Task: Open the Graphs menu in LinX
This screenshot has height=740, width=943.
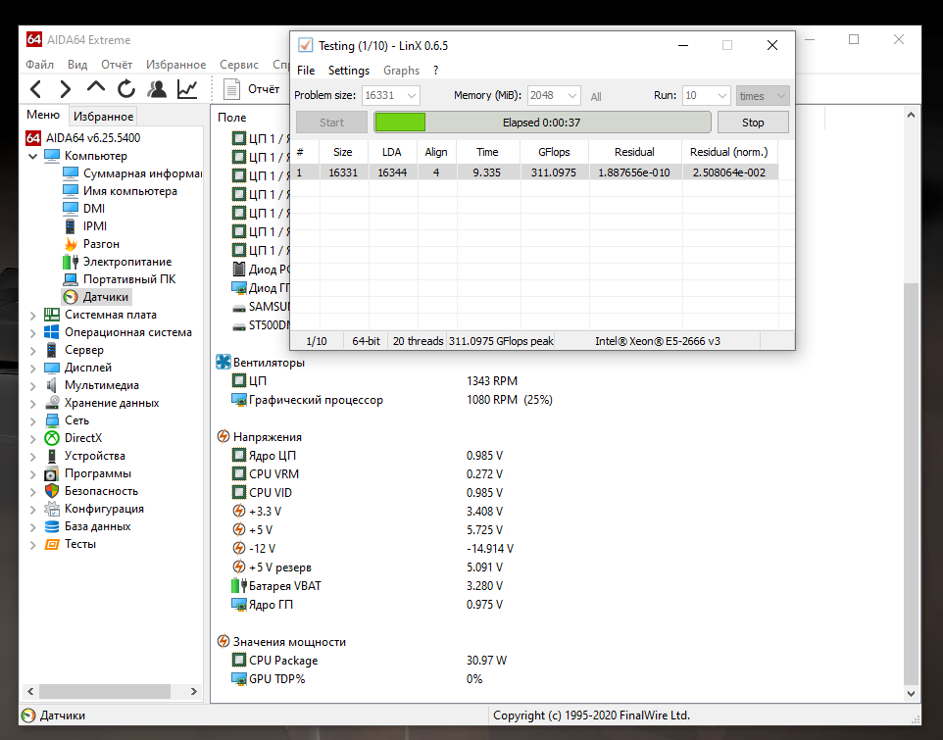Action: click(401, 71)
